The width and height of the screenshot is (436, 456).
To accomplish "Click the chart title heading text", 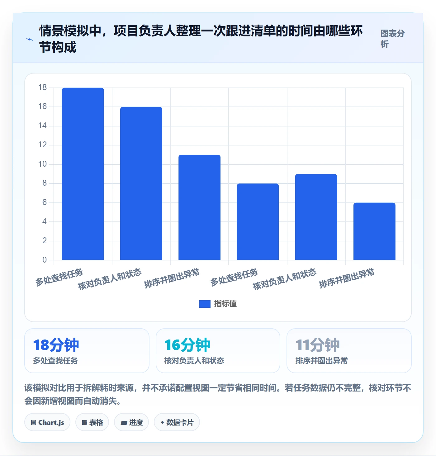I will coord(201,39).
